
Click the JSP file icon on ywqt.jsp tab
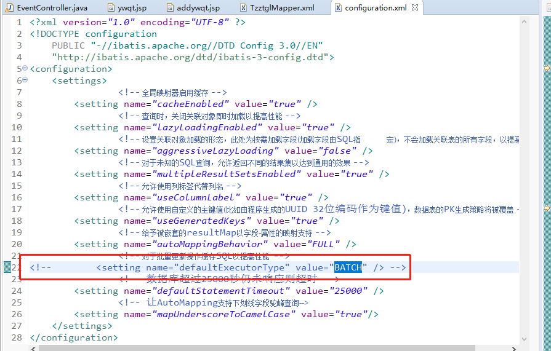(x=111, y=8)
